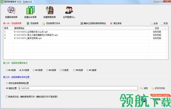Click the 原视频地址 column header
This screenshot has width=171, height=109.
pyautogui.click(x=81, y=28)
